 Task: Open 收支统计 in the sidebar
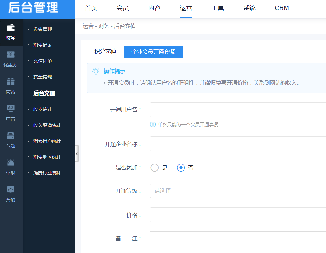[43, 110]
